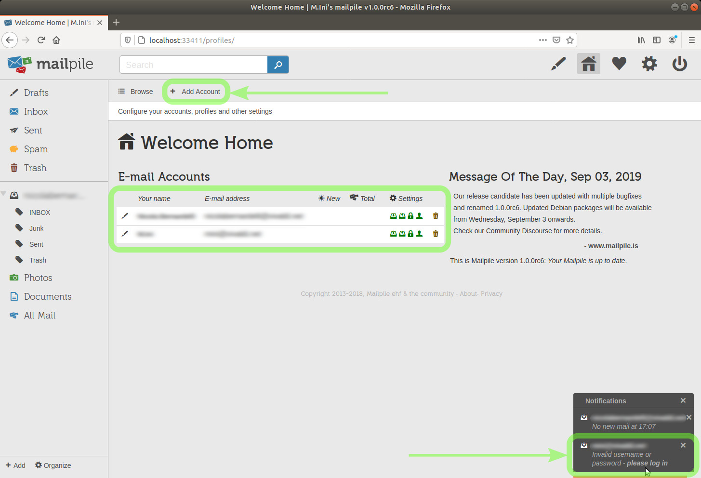Open Firefox hamburger menu
This screenshot has height=478, width=701.
[x=691, y=40]
